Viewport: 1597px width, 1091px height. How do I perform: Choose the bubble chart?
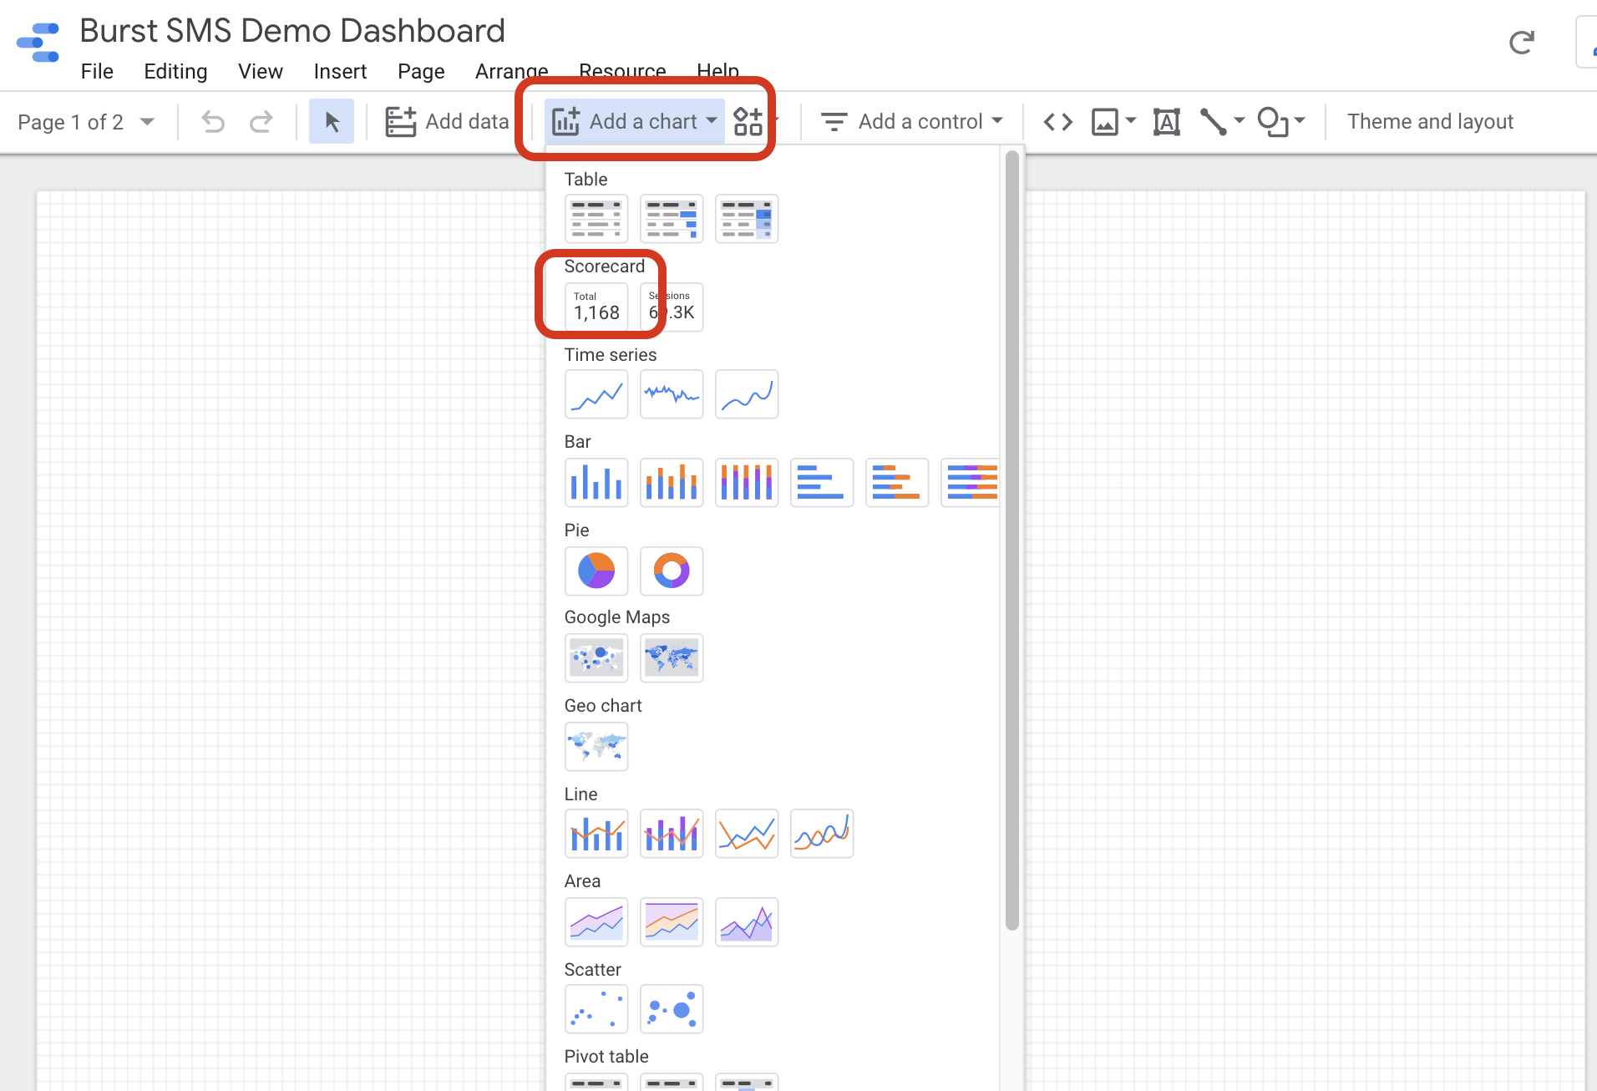click(x=672, y=1009)
